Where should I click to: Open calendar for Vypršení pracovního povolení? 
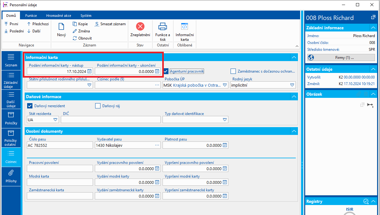click(x=225, y=169)
